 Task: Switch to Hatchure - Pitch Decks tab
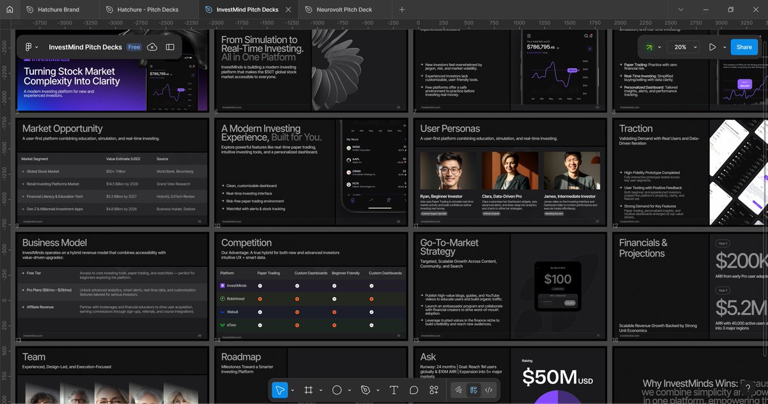pyautogui.click(x=148, y=10)
